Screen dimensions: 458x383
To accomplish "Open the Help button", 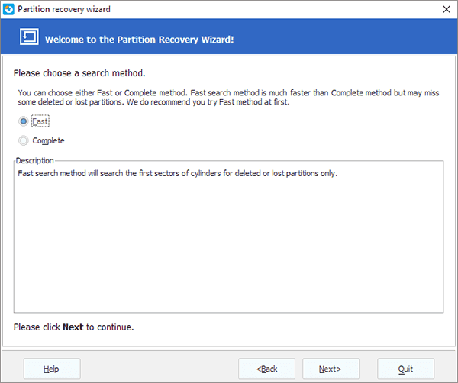I will click(52, 369).
